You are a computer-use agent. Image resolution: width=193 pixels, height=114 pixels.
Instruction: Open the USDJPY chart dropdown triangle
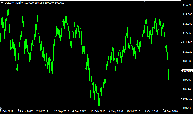[x=2, y=3]
